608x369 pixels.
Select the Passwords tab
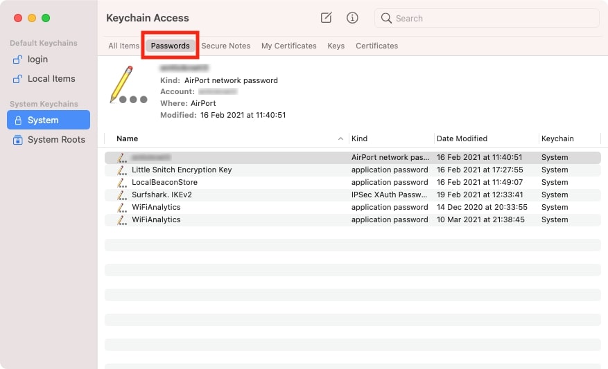click(171, 46)
